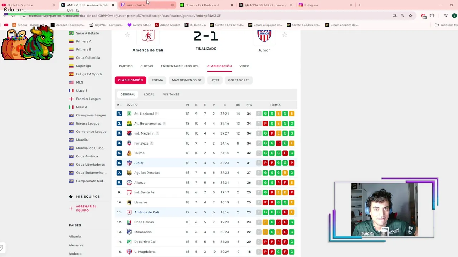This screenshot has width=458, height=257.
Task: Click AGREGAR EL EQUIPO plus link
Action: pyautogui.click(x=83, y=208)
